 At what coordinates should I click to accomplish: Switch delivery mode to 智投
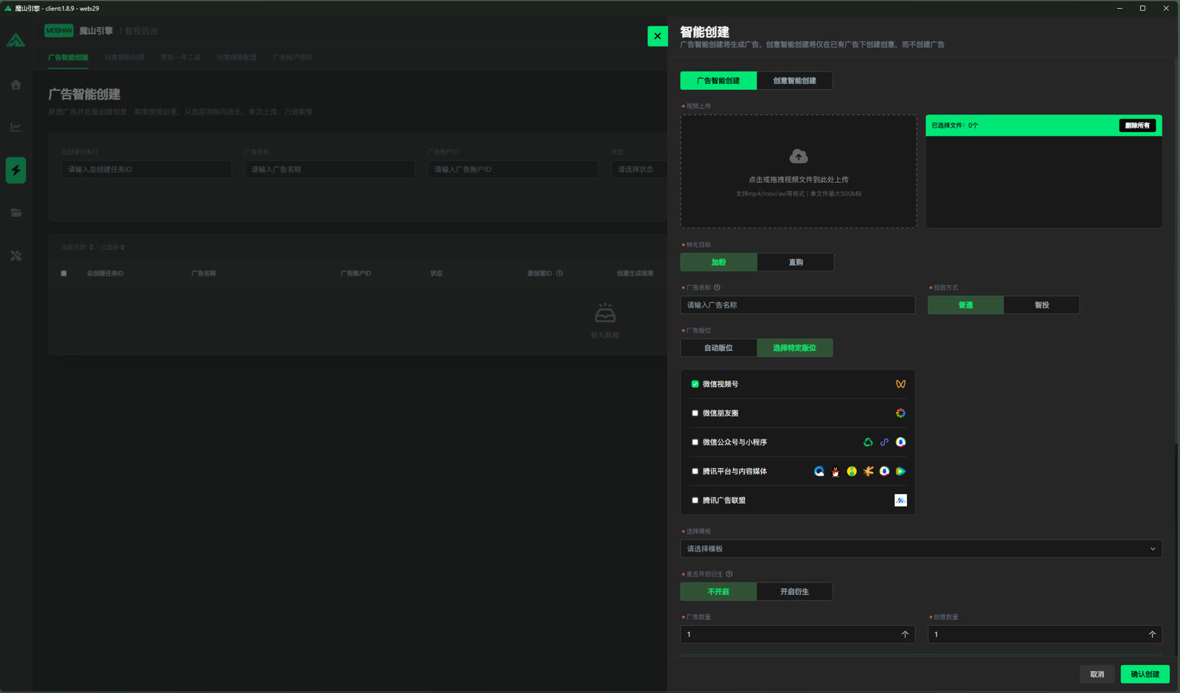pos(1041,305)
